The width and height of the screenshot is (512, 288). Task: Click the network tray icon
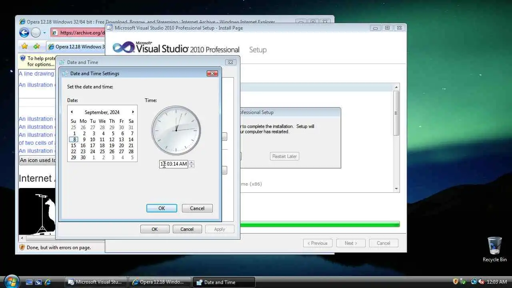point(474,282)
